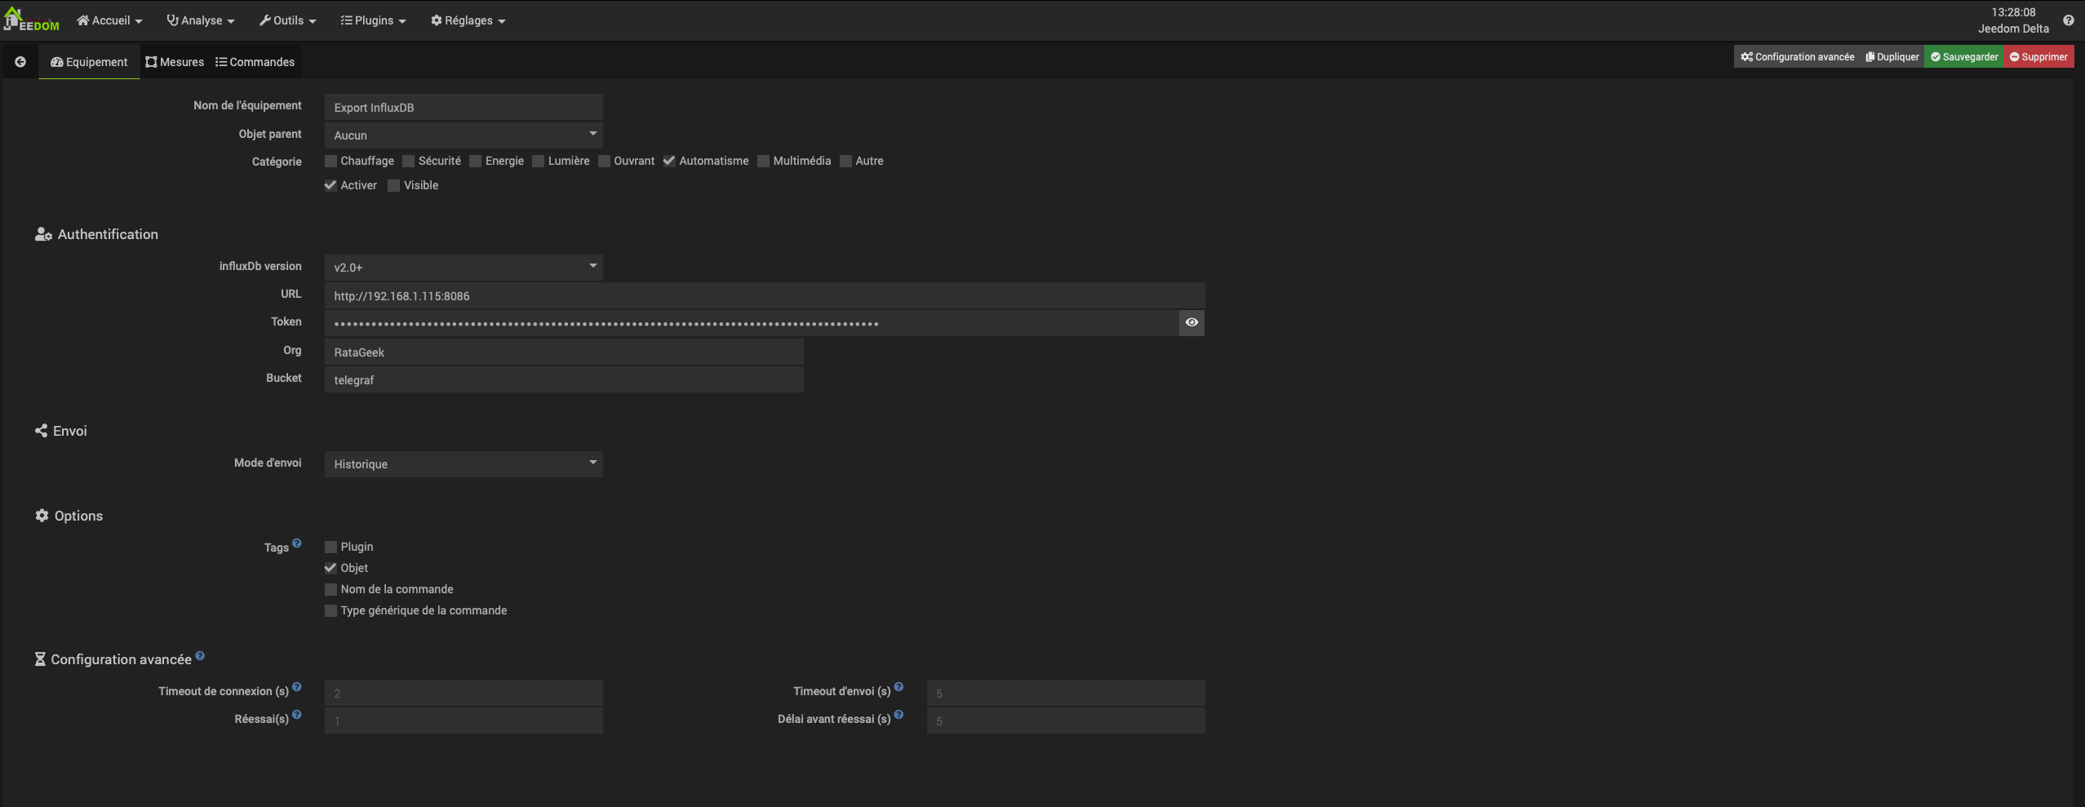Open the Mode d'envoi dropdown
The height and width of the screenshot is (807, 2085).
[x=464, y=463]
